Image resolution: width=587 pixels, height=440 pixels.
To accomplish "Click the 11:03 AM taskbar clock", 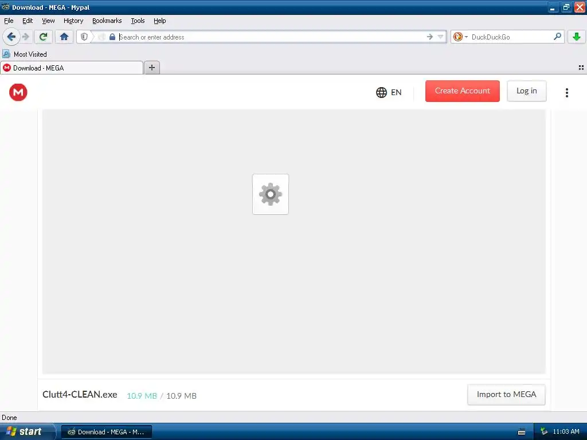I will tap(566, 431).
